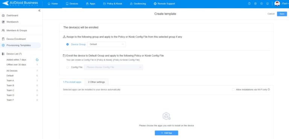Click the refresh icon beside Added within 7 days
Screen dimensions: 289x139
[37, 60]
